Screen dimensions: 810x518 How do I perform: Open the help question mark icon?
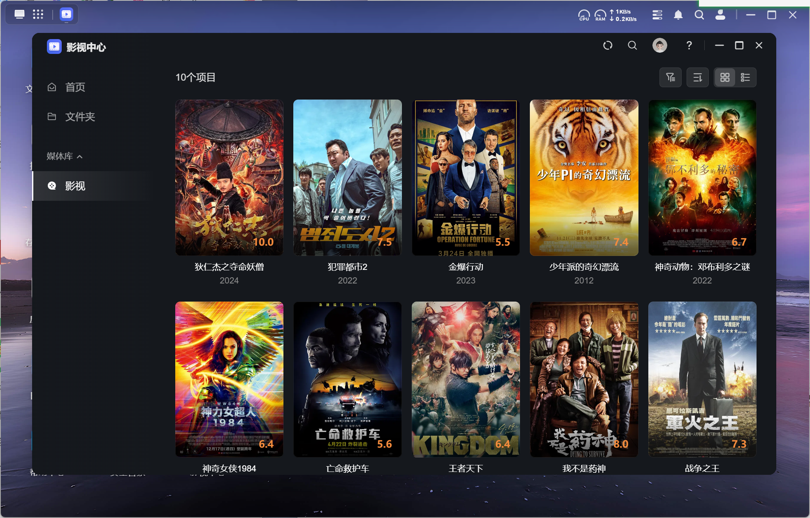click(689, 45)
